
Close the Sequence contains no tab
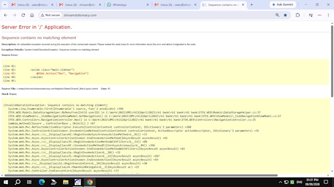click(x=243, y=5)
